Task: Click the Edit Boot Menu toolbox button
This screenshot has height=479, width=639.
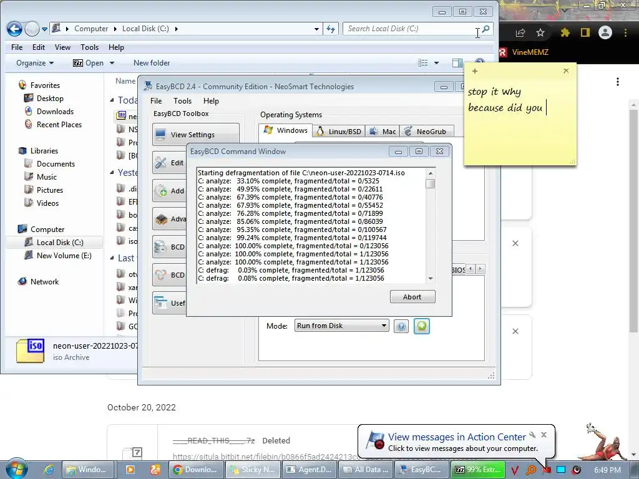Action: [x=170, y=163]
